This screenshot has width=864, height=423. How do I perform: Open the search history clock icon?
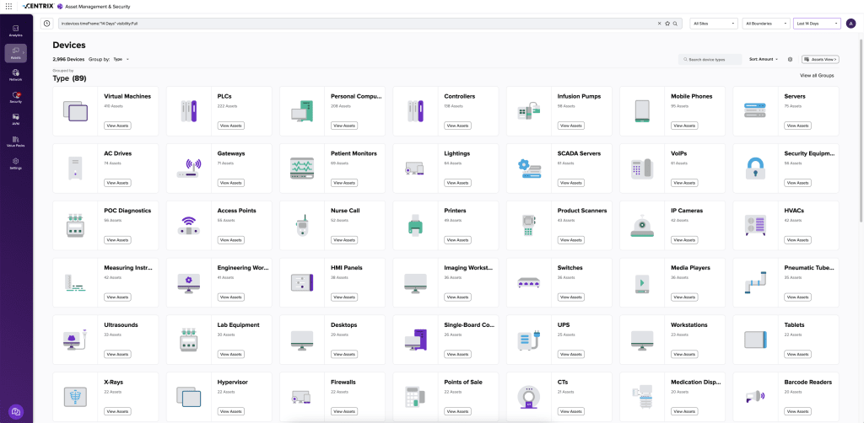pyautogui.click(x=47, y=24)
